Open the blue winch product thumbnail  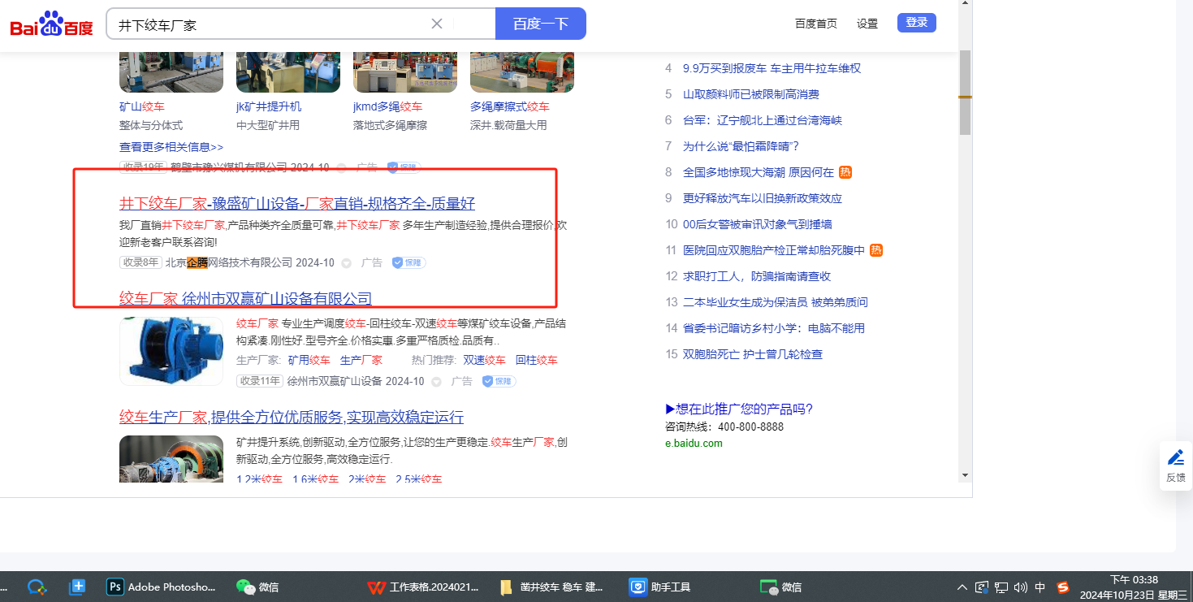pos(171,350)
